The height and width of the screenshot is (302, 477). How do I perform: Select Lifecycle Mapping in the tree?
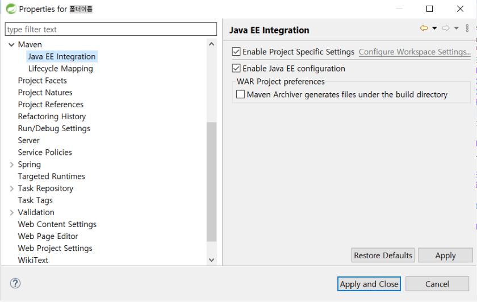pos(61,69)
